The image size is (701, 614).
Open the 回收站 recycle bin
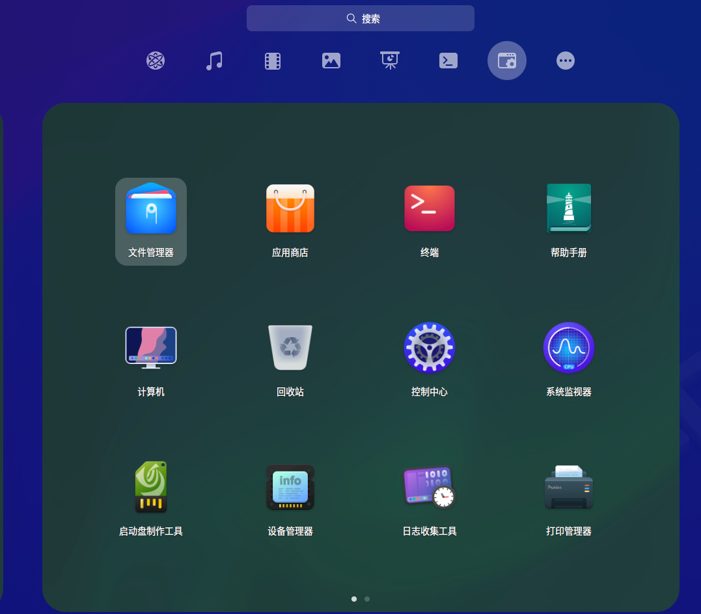pyautogui.click(x=290, y=348)
